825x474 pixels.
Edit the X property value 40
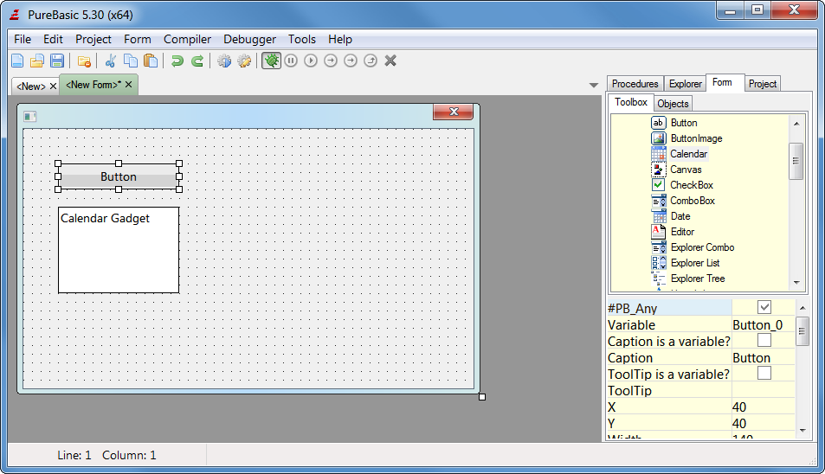pos(763,407)
